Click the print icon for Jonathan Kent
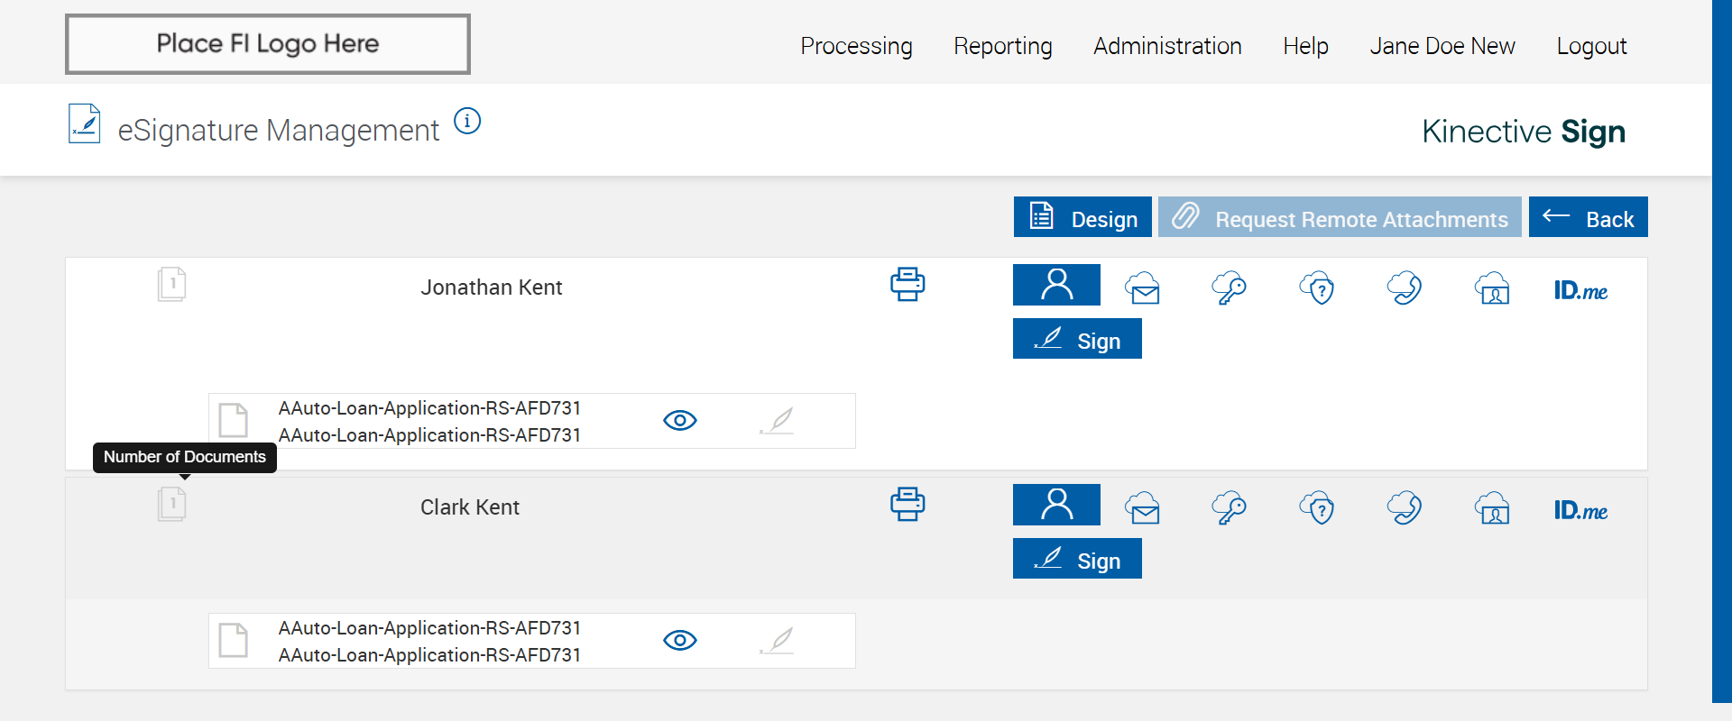The height and width of the screenshot is (721, 1732). coord(907,284)
